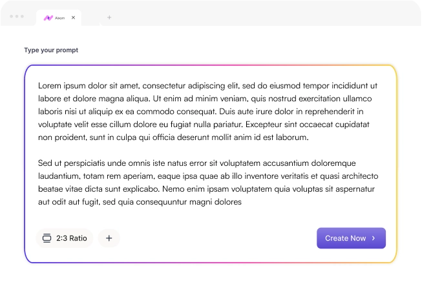Screen dimensions: 422x293
Task: Click the word "Lorem" starting the prompt
Action: point(49,85)
